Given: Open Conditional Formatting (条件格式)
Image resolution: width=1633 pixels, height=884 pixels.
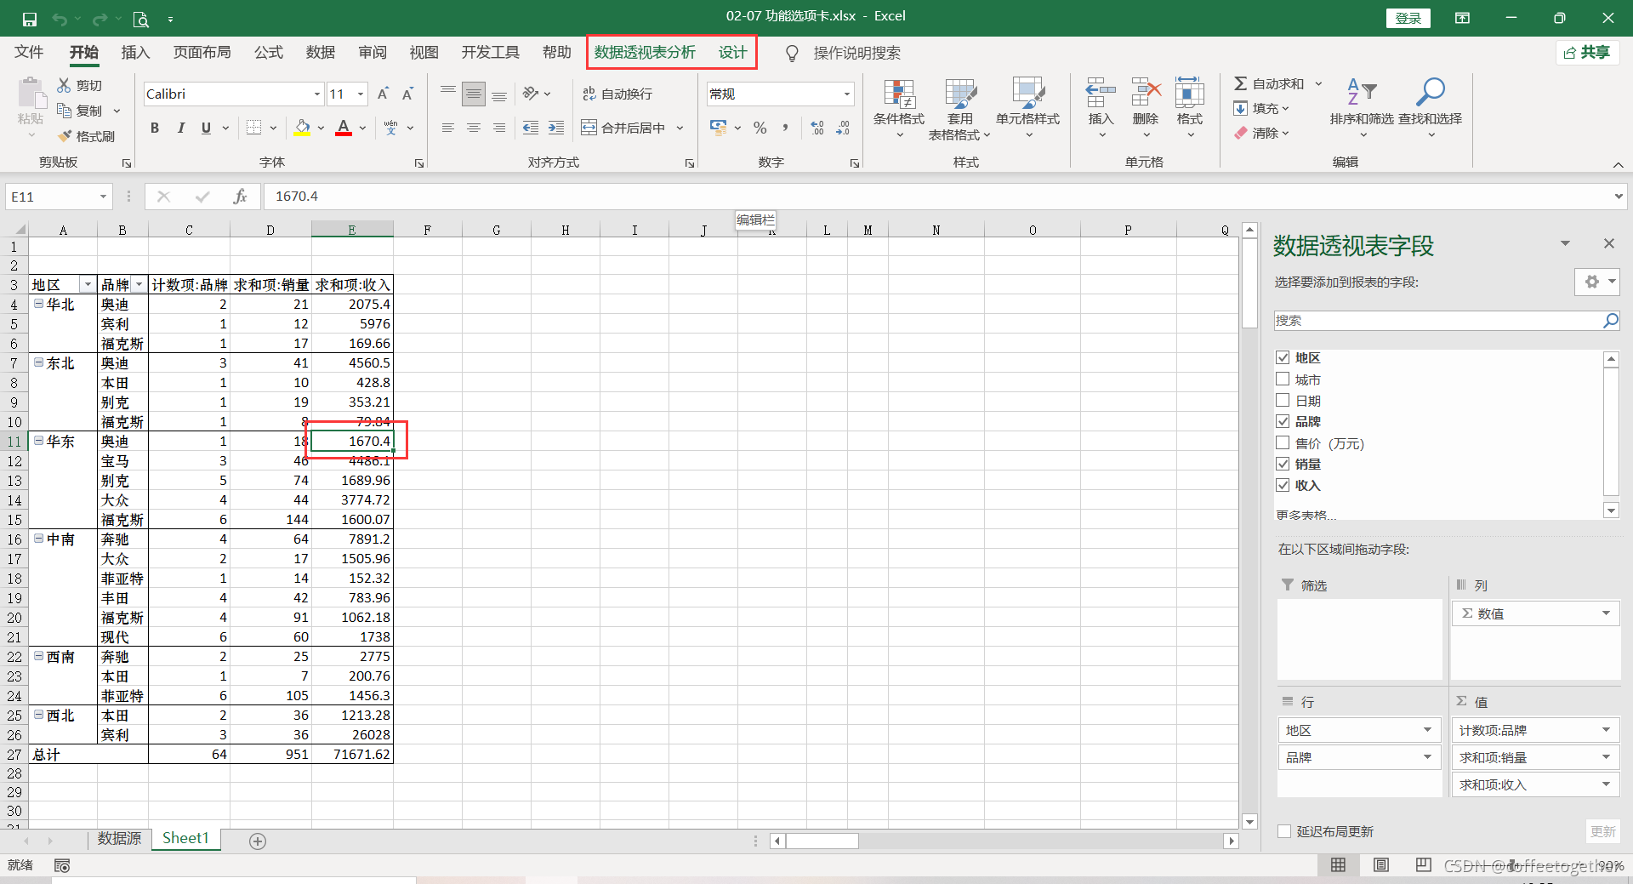Looking at the screenshot, I should [x=899, y=109].
